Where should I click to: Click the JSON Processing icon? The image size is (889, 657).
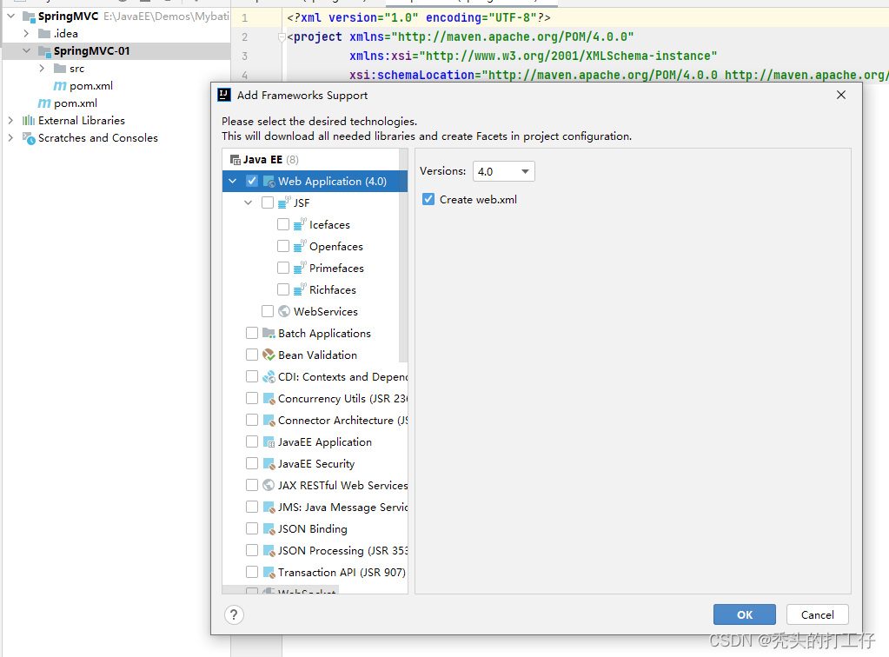pyautogui.click(x=269, y=550)
